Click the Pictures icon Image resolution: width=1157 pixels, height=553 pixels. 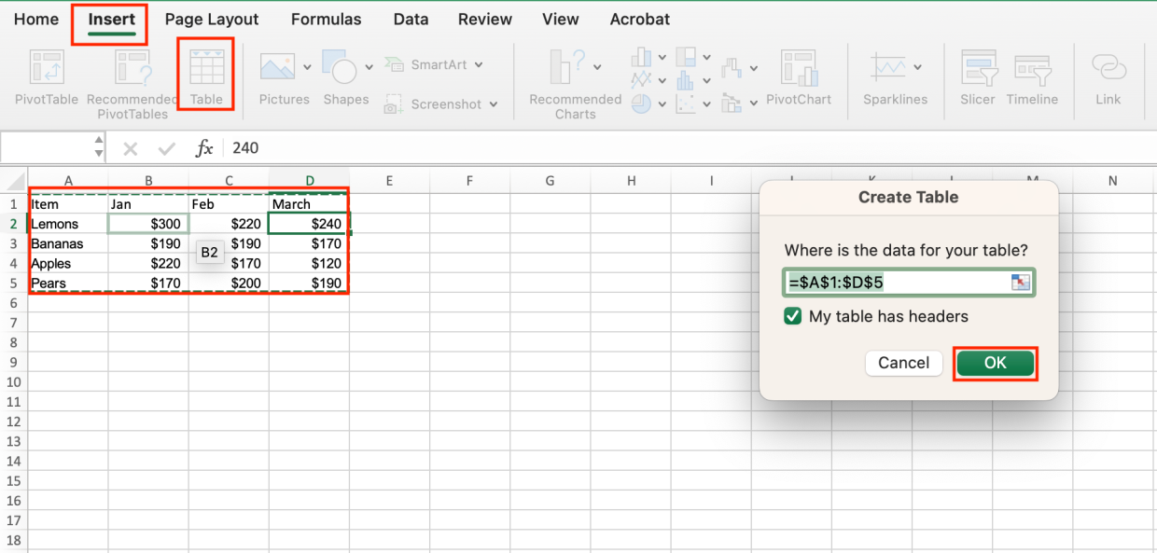pos(277,68)
